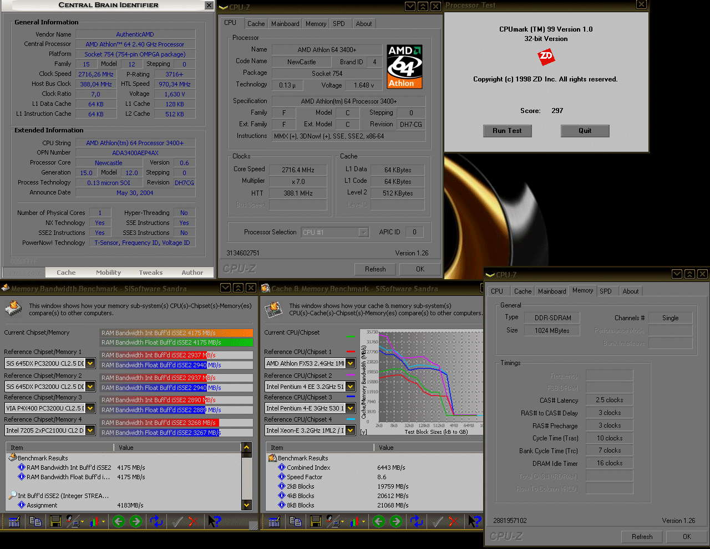
Task: Click 'ADA3400AEP4AX' OPN Number value
Action: point(135,153)
